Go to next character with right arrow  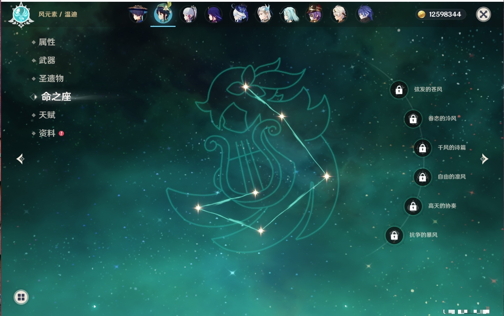pos(484,159)
